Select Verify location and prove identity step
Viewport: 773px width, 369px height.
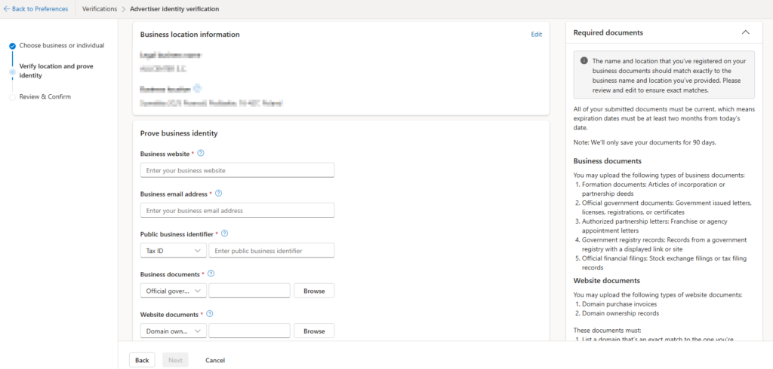coord(56,71)
